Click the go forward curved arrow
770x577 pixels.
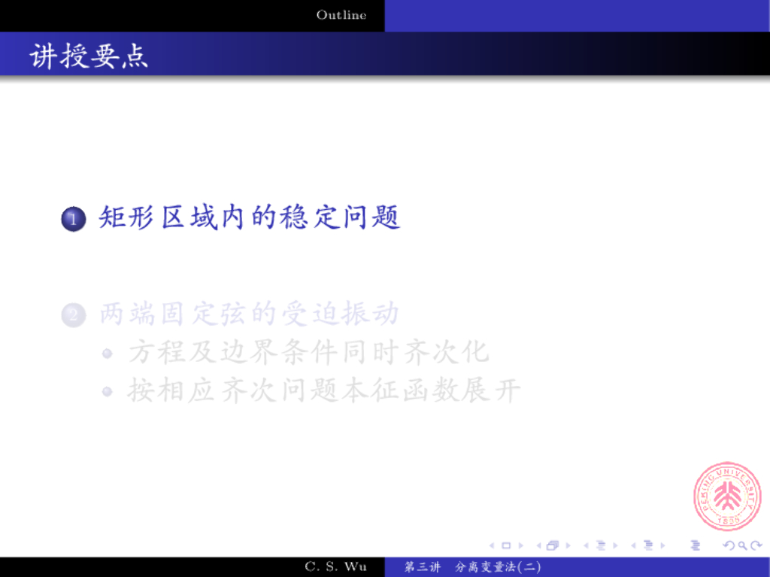(x=756, y=545)
